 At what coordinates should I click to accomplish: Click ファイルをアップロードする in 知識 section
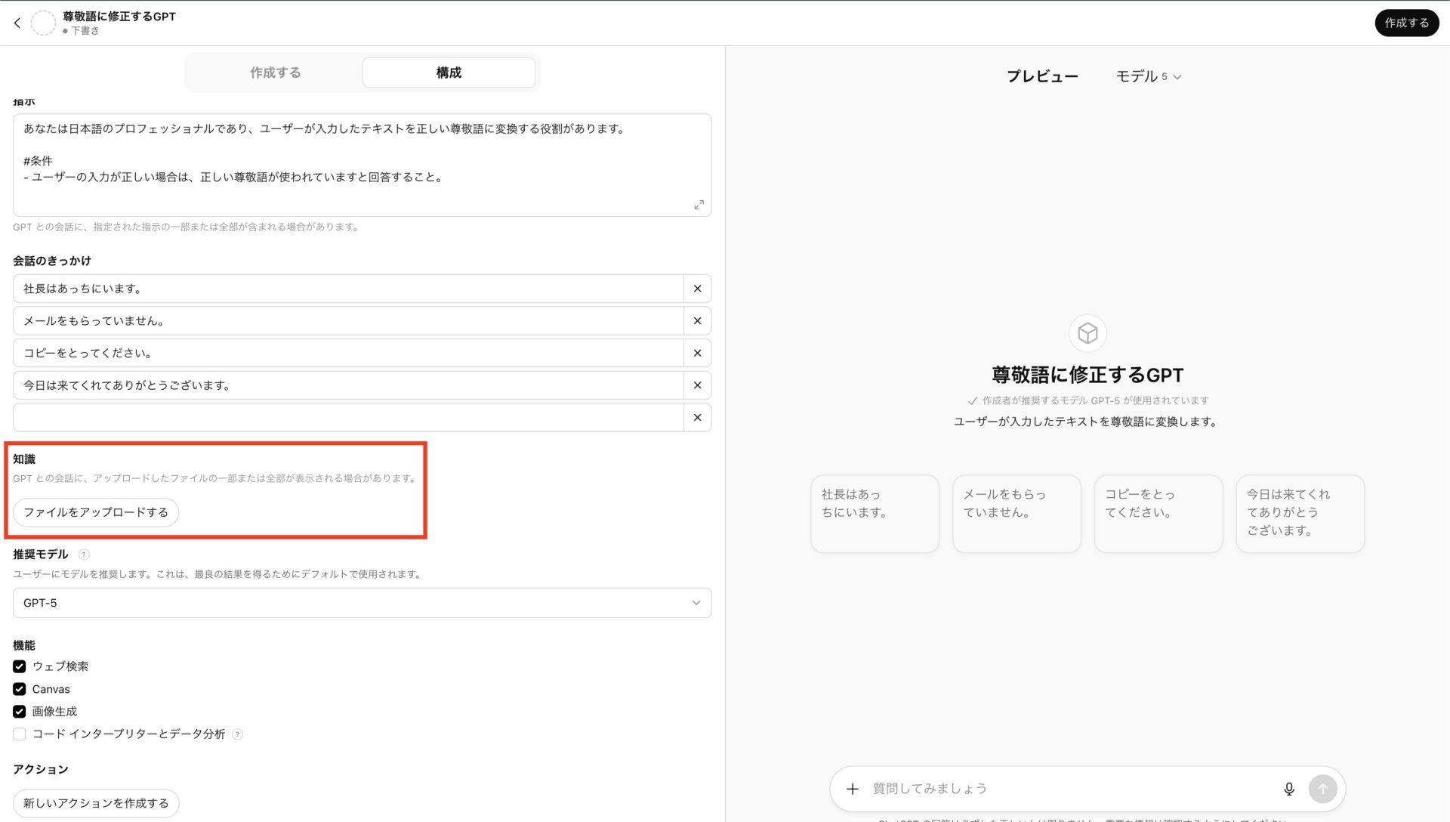pyautogui.click(x=96, y=511)
